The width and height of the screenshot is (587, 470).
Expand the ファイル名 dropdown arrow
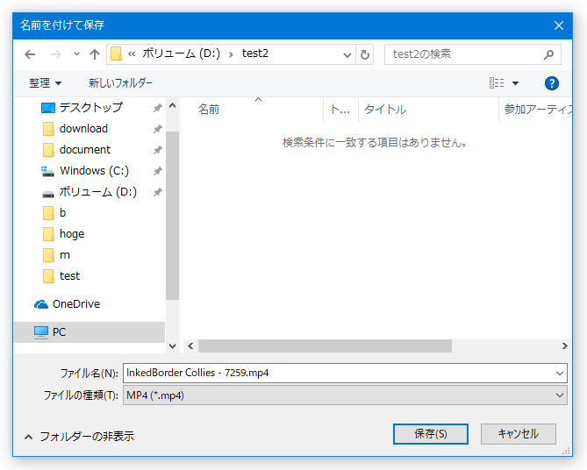[559, 373]
